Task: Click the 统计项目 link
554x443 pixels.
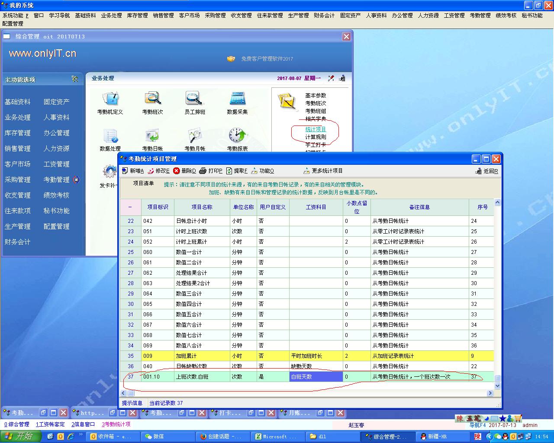Action: pyautogui.click(x=316, y=129)
